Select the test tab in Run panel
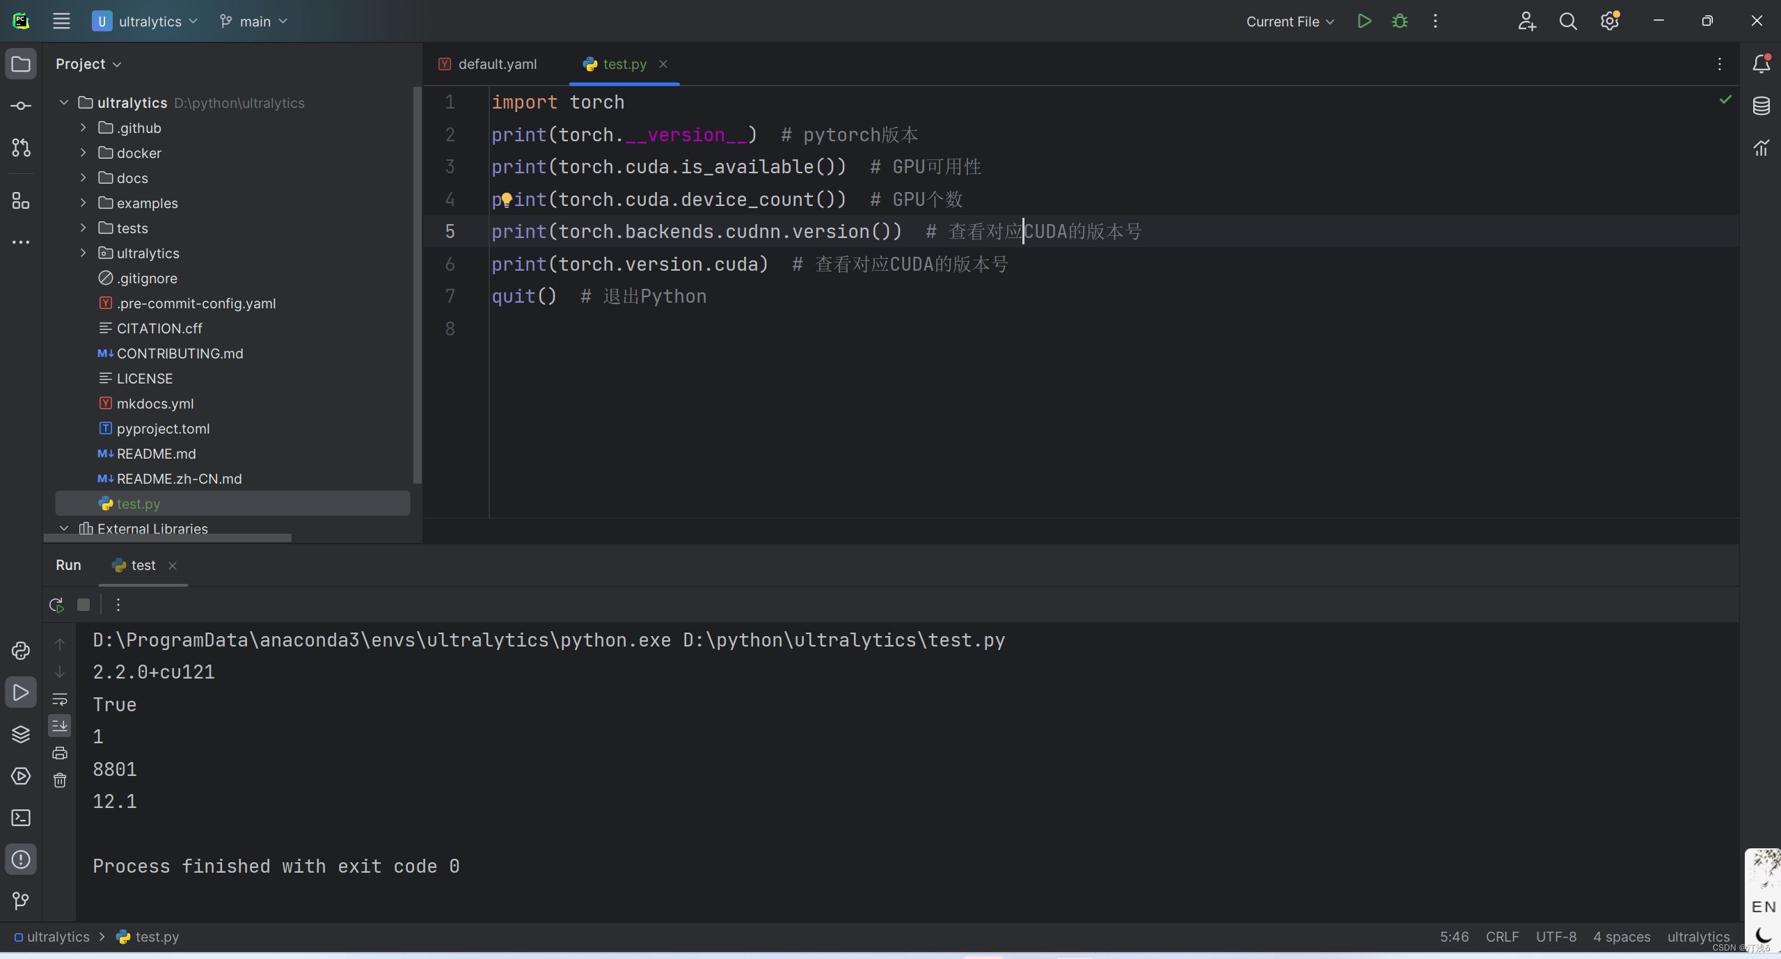 [x=143, y=565]
